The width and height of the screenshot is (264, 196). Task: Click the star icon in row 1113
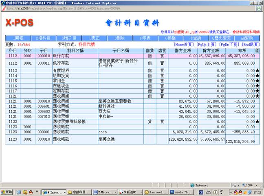257,71
